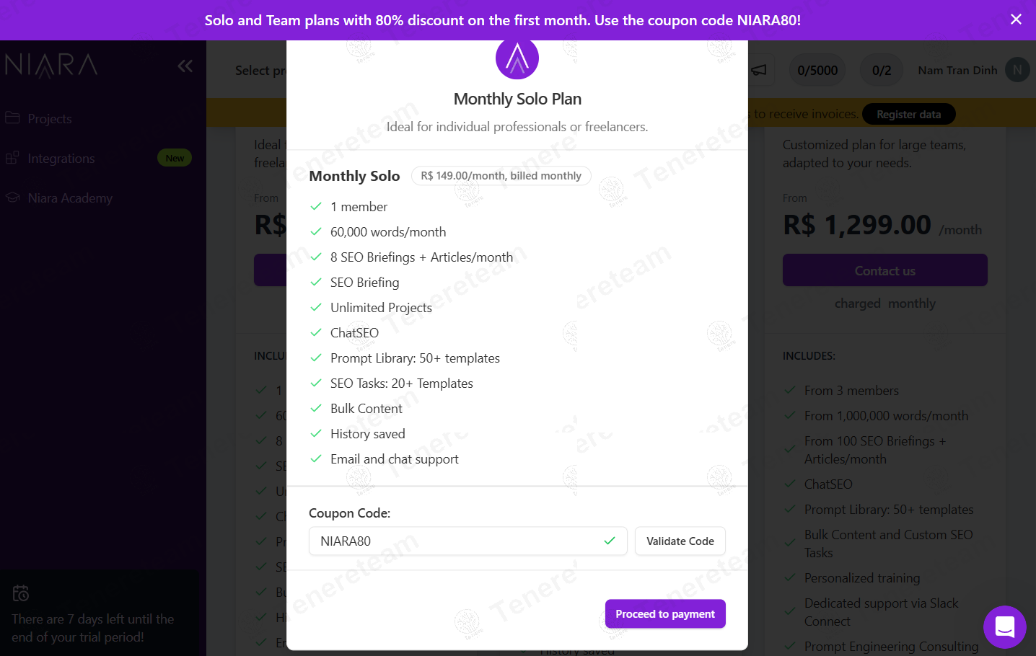The width and height of the screenshot is (1036, 656).
Task: Click the Niara logo in sidebar
Action: 51,65
